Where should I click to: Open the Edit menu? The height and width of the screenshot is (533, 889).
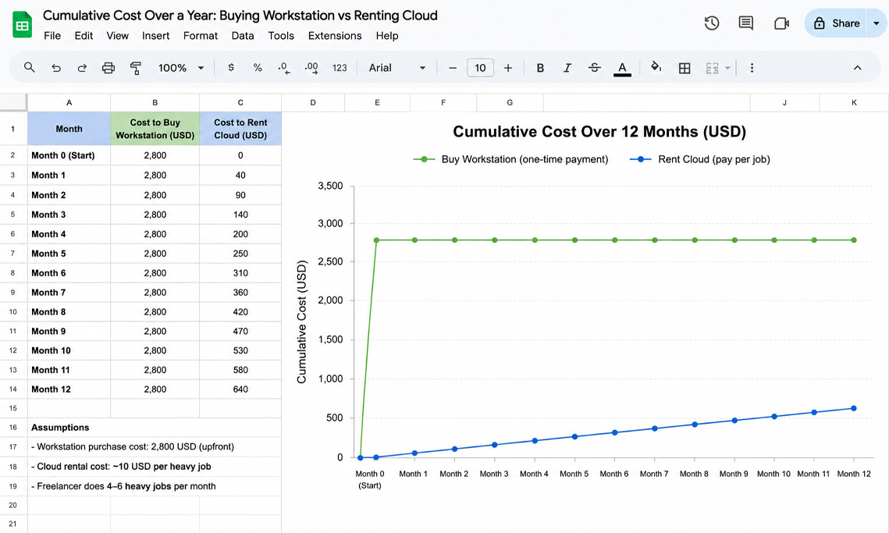coord(84,36)
